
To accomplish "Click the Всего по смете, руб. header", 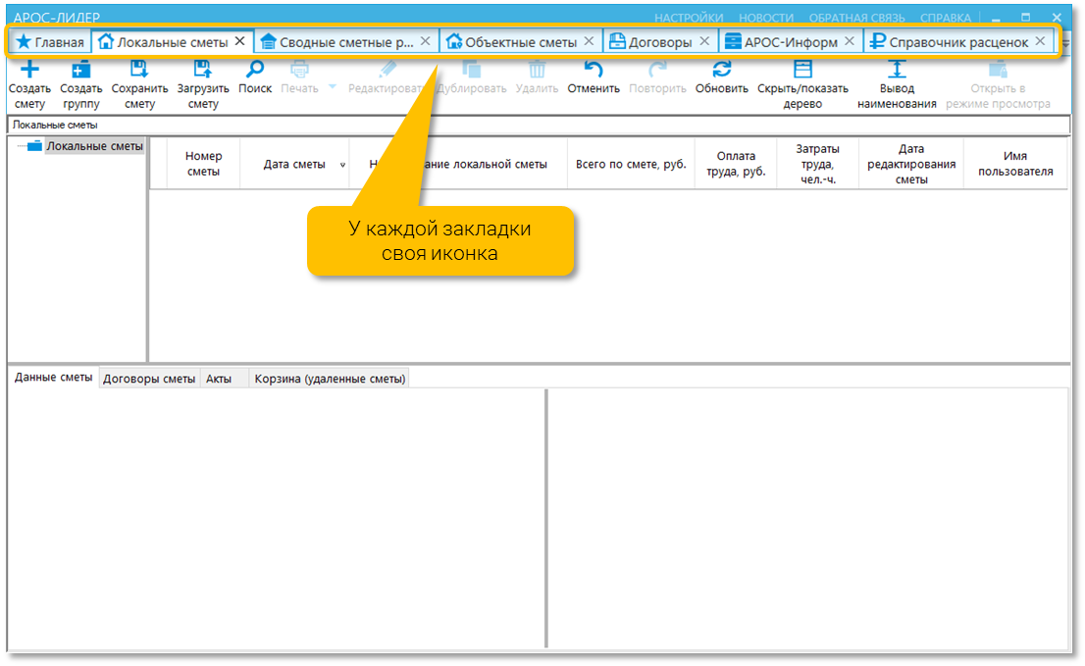I will [631, 164].
